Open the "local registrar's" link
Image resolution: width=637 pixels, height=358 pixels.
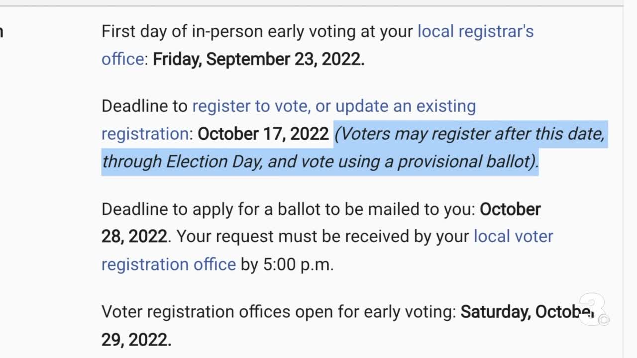click(475, 31)
